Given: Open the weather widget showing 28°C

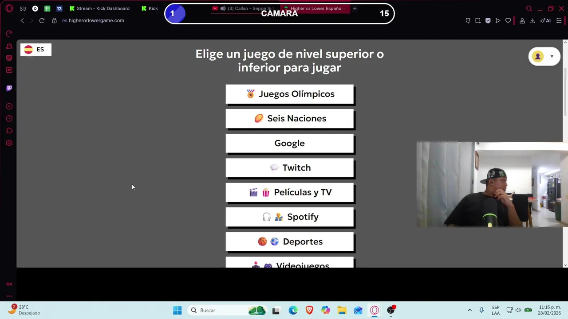Looking at the screenshot, I should click(25, 310).
